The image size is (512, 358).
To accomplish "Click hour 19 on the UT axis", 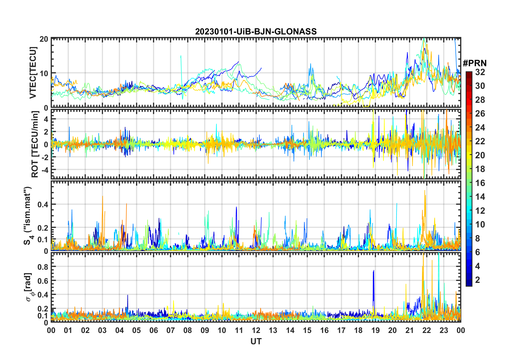I will click(376, 330).
